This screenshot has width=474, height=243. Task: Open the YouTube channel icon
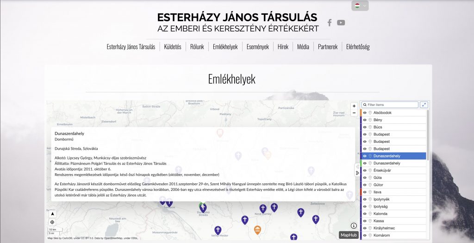coord(341,23)
